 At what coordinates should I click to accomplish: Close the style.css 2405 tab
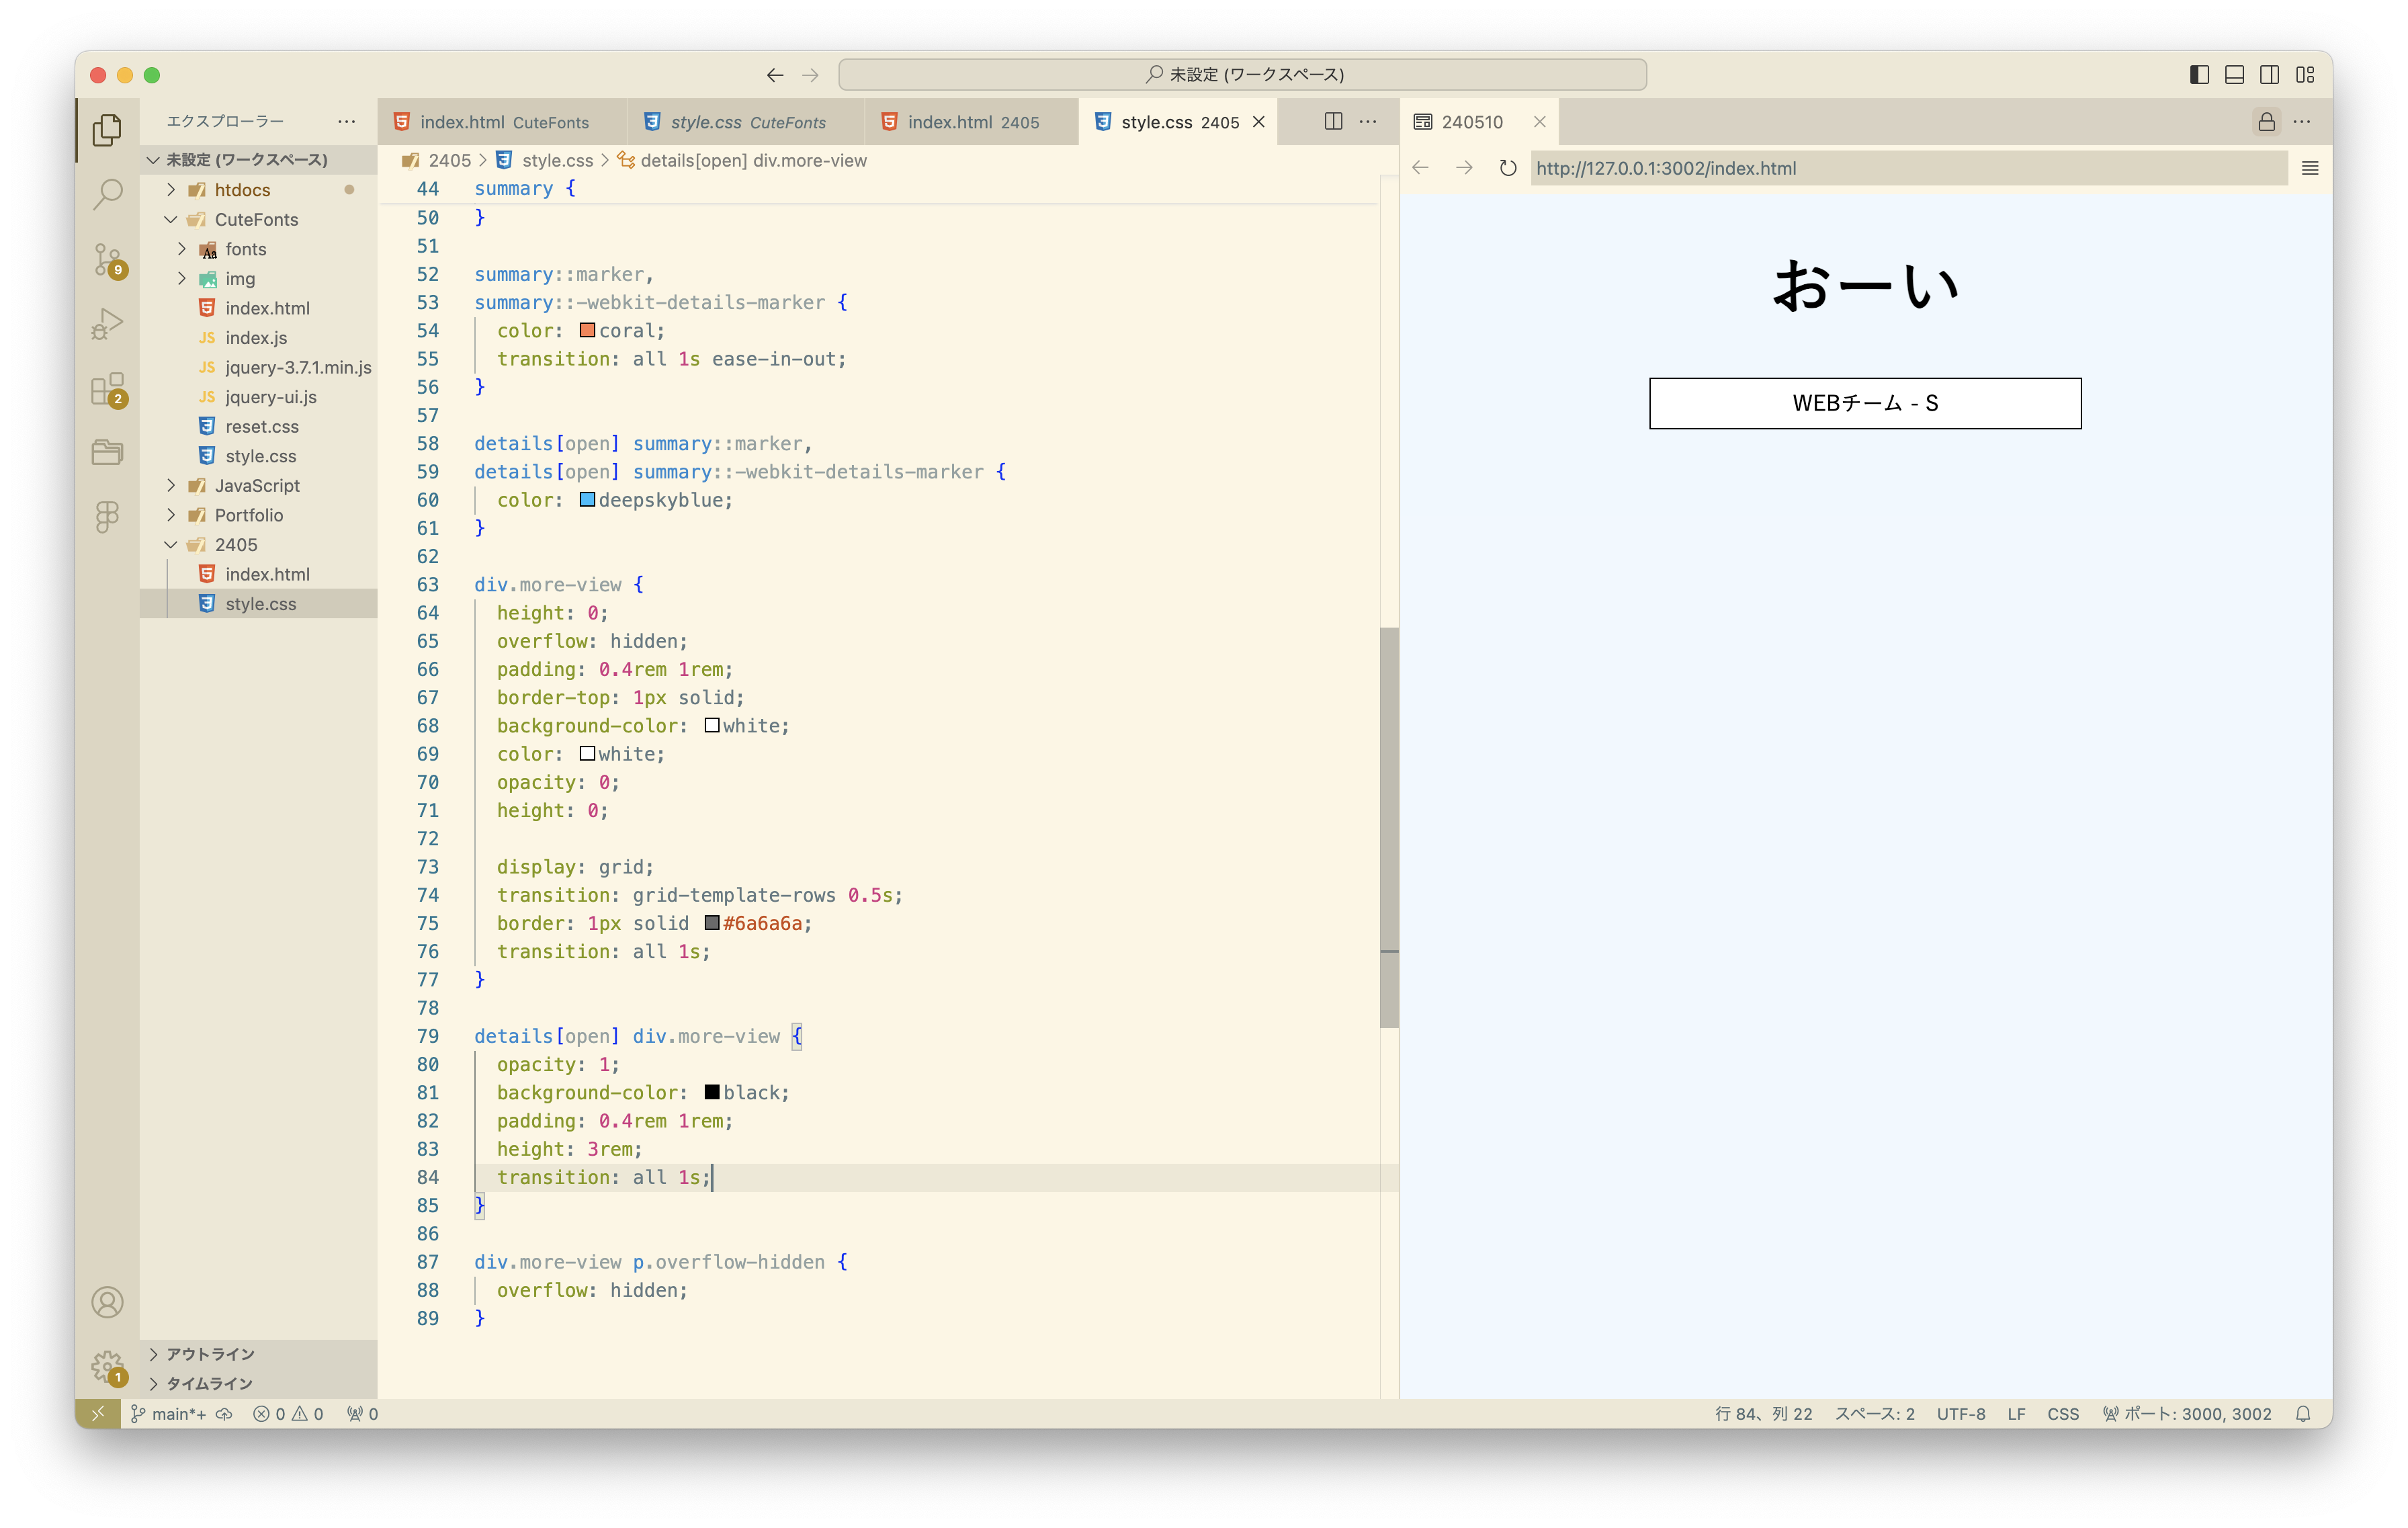click(1259, 121)
